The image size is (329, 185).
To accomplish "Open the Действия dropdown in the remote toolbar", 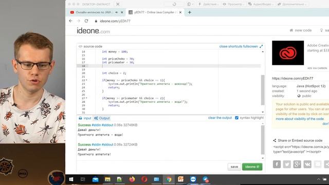I will coord(209,4).
